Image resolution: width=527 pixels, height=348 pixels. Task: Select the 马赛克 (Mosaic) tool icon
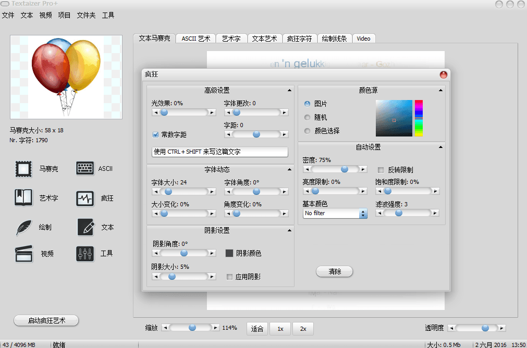(x=23, y=168)
